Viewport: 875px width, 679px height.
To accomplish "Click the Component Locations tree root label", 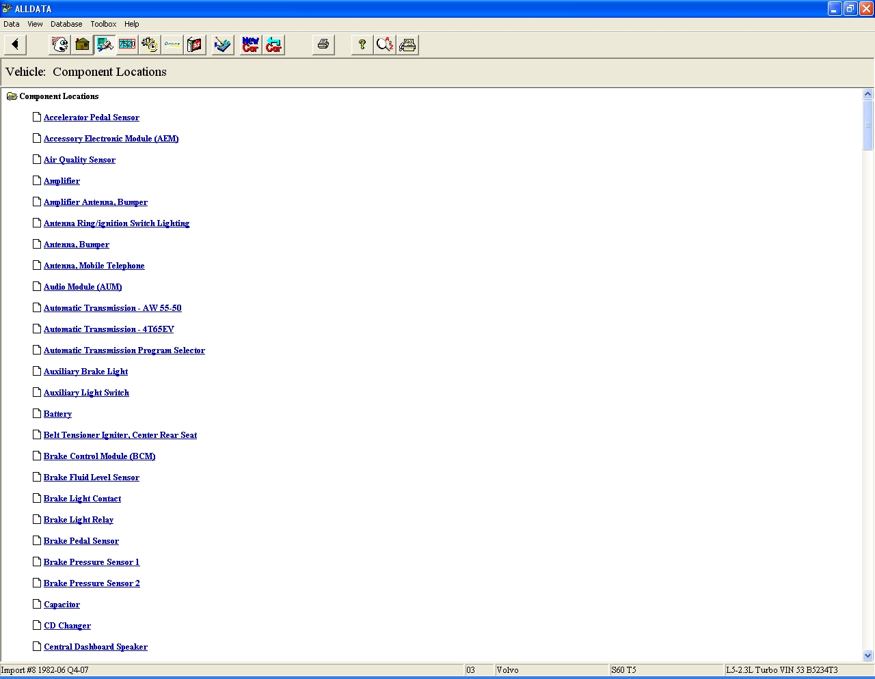I will click(x=59, y=96).
